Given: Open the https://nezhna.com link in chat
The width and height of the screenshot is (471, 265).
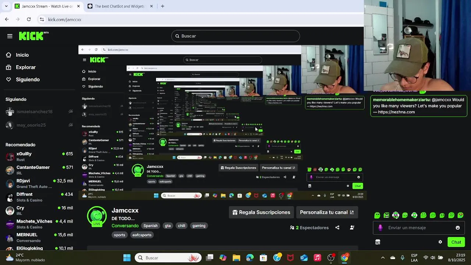Looking at the screenshot, I should [396, 112].
